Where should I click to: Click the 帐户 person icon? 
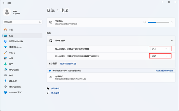pos(5,64)
